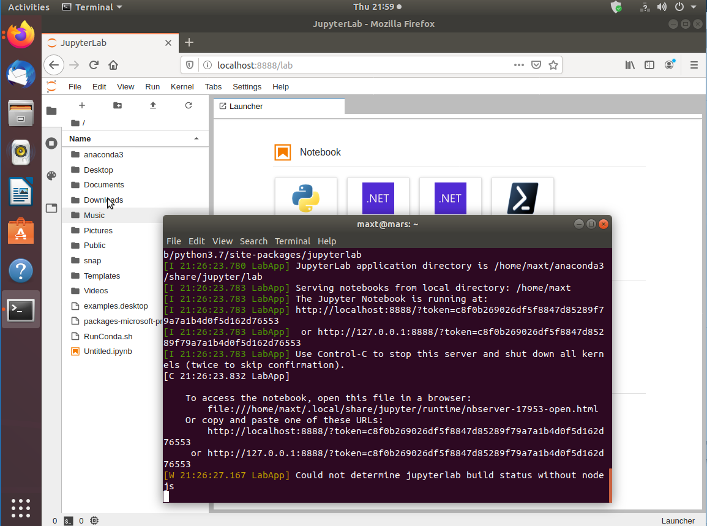The image size is (707, 526).
Task: Open tracking protection shield icon
Action: [x=190, y=65]
